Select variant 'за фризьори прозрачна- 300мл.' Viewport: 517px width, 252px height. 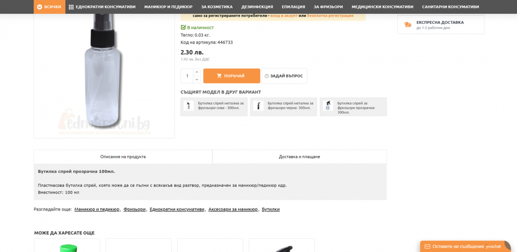click(353, 107)
